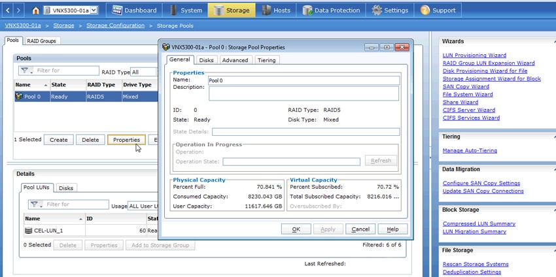Open the Rescan Storage Systems link

tap(476, 264)
